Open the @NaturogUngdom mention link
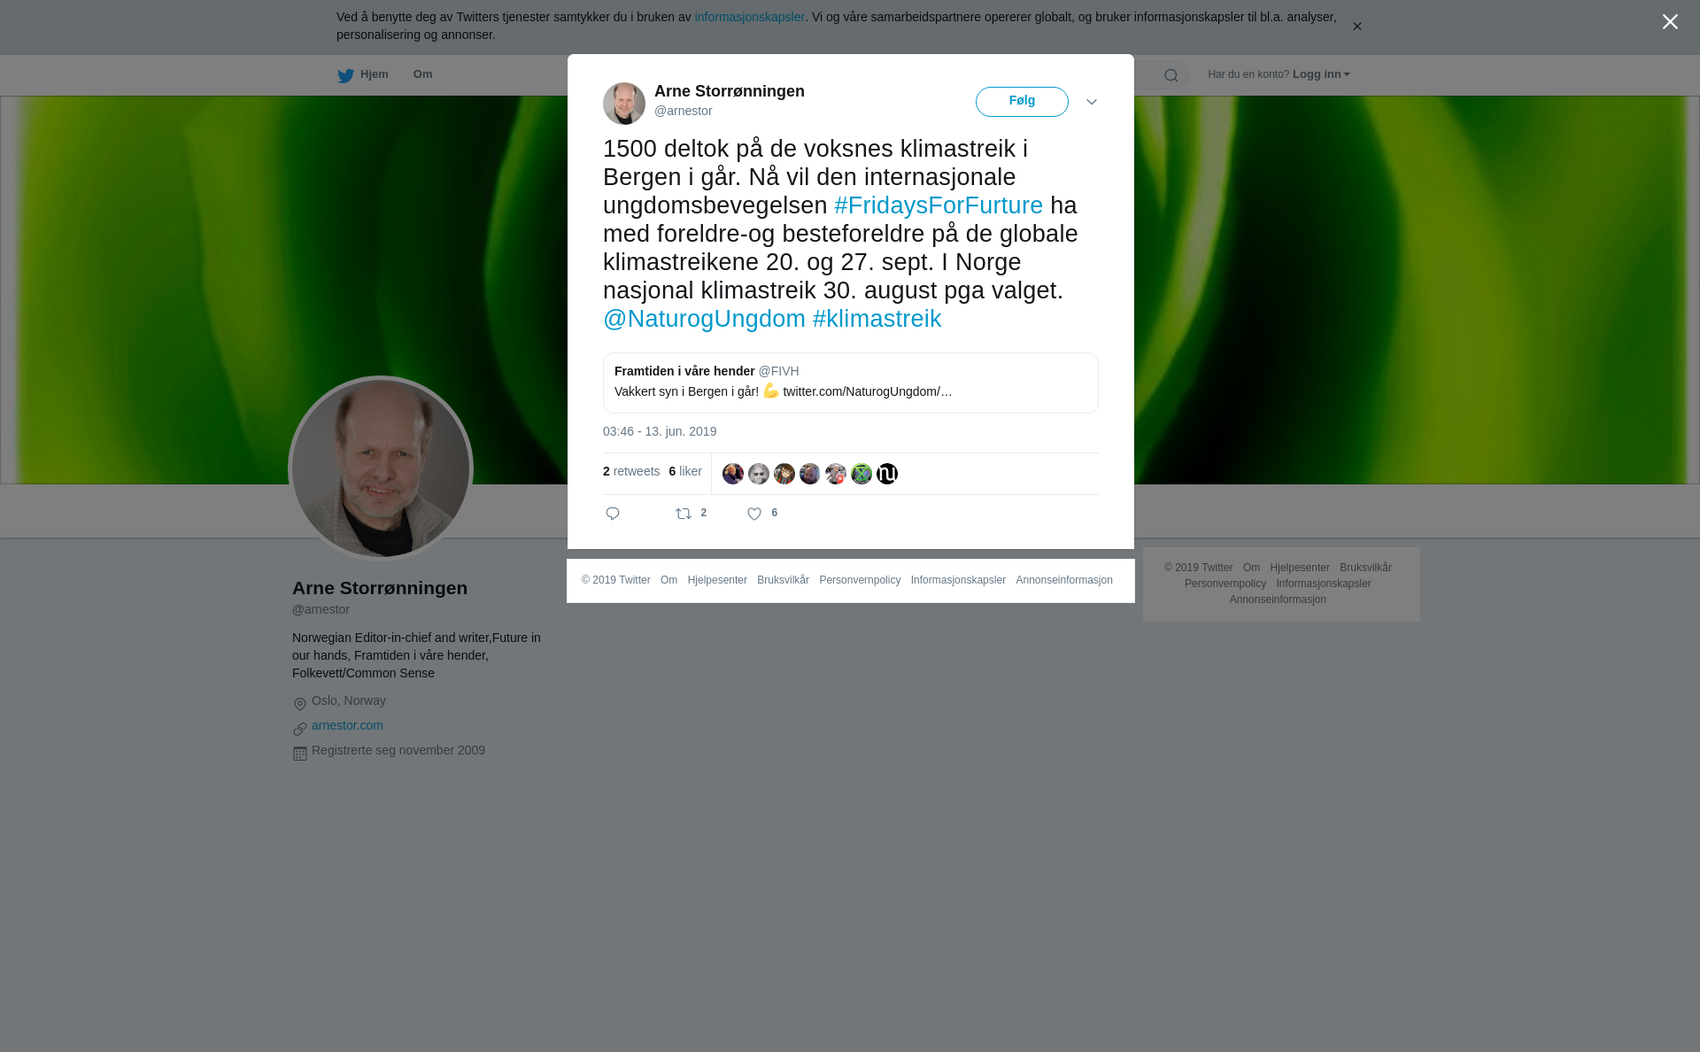 pos(704,319)
